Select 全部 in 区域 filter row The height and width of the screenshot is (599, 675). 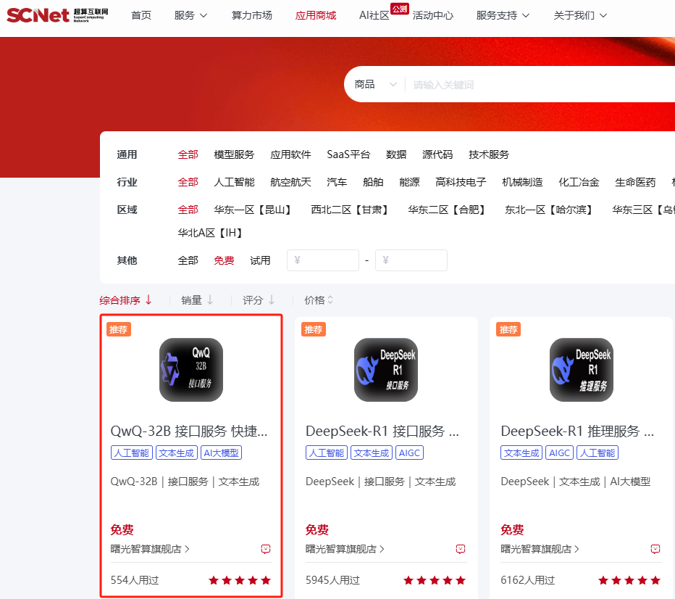click(188, 210)
